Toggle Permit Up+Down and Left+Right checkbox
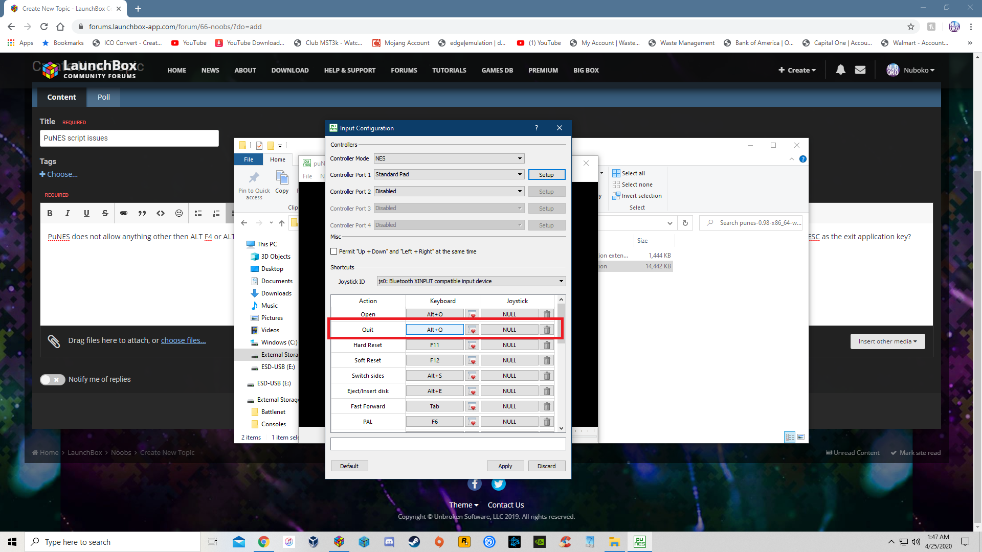Viewport: 982px width, 552px height. 334,251
